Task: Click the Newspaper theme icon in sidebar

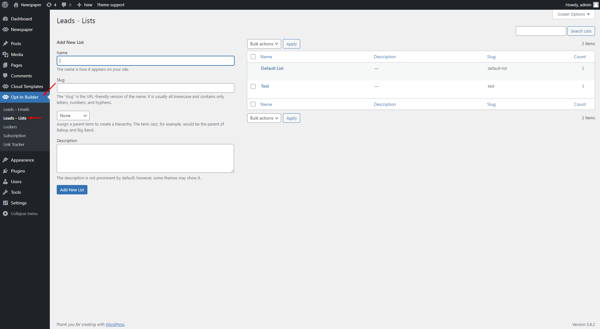Action: tap(5, 29)
